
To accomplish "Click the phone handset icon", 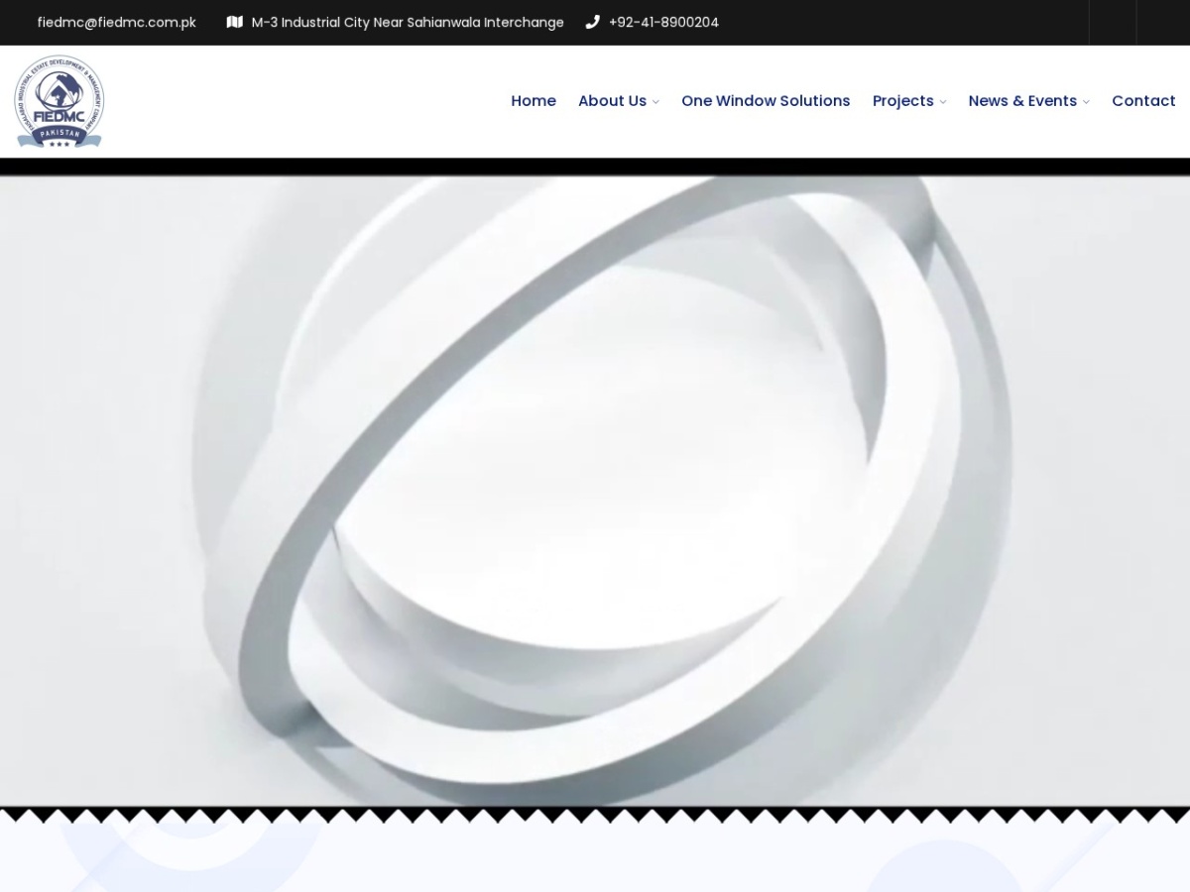I will click(593, 22).
